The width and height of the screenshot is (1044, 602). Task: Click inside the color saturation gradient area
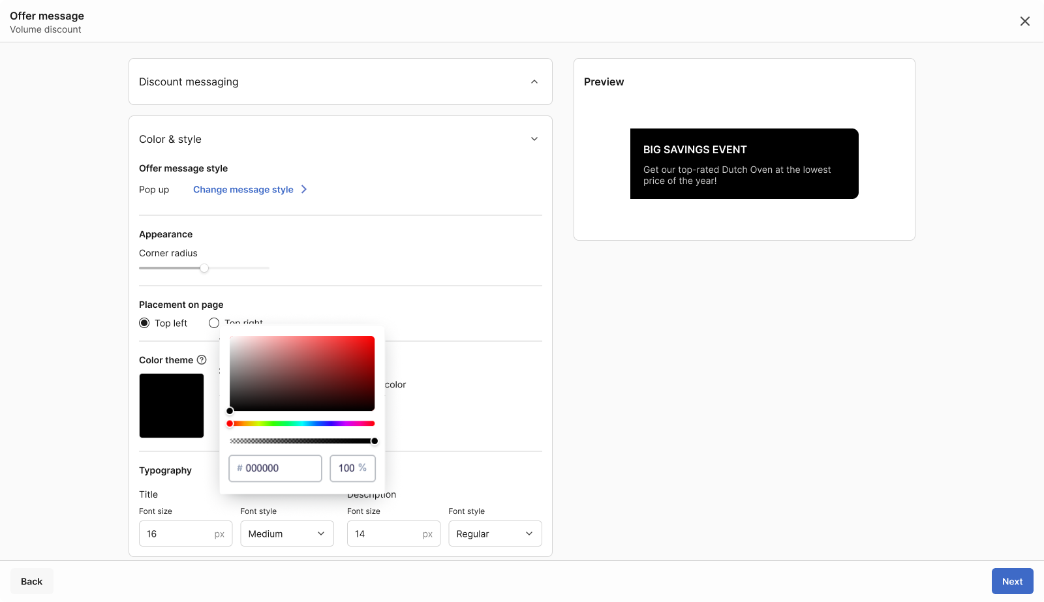coord(302,373)
